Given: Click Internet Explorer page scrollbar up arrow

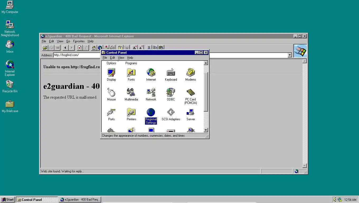Looking at the screenshot, I should click(304, 61).
